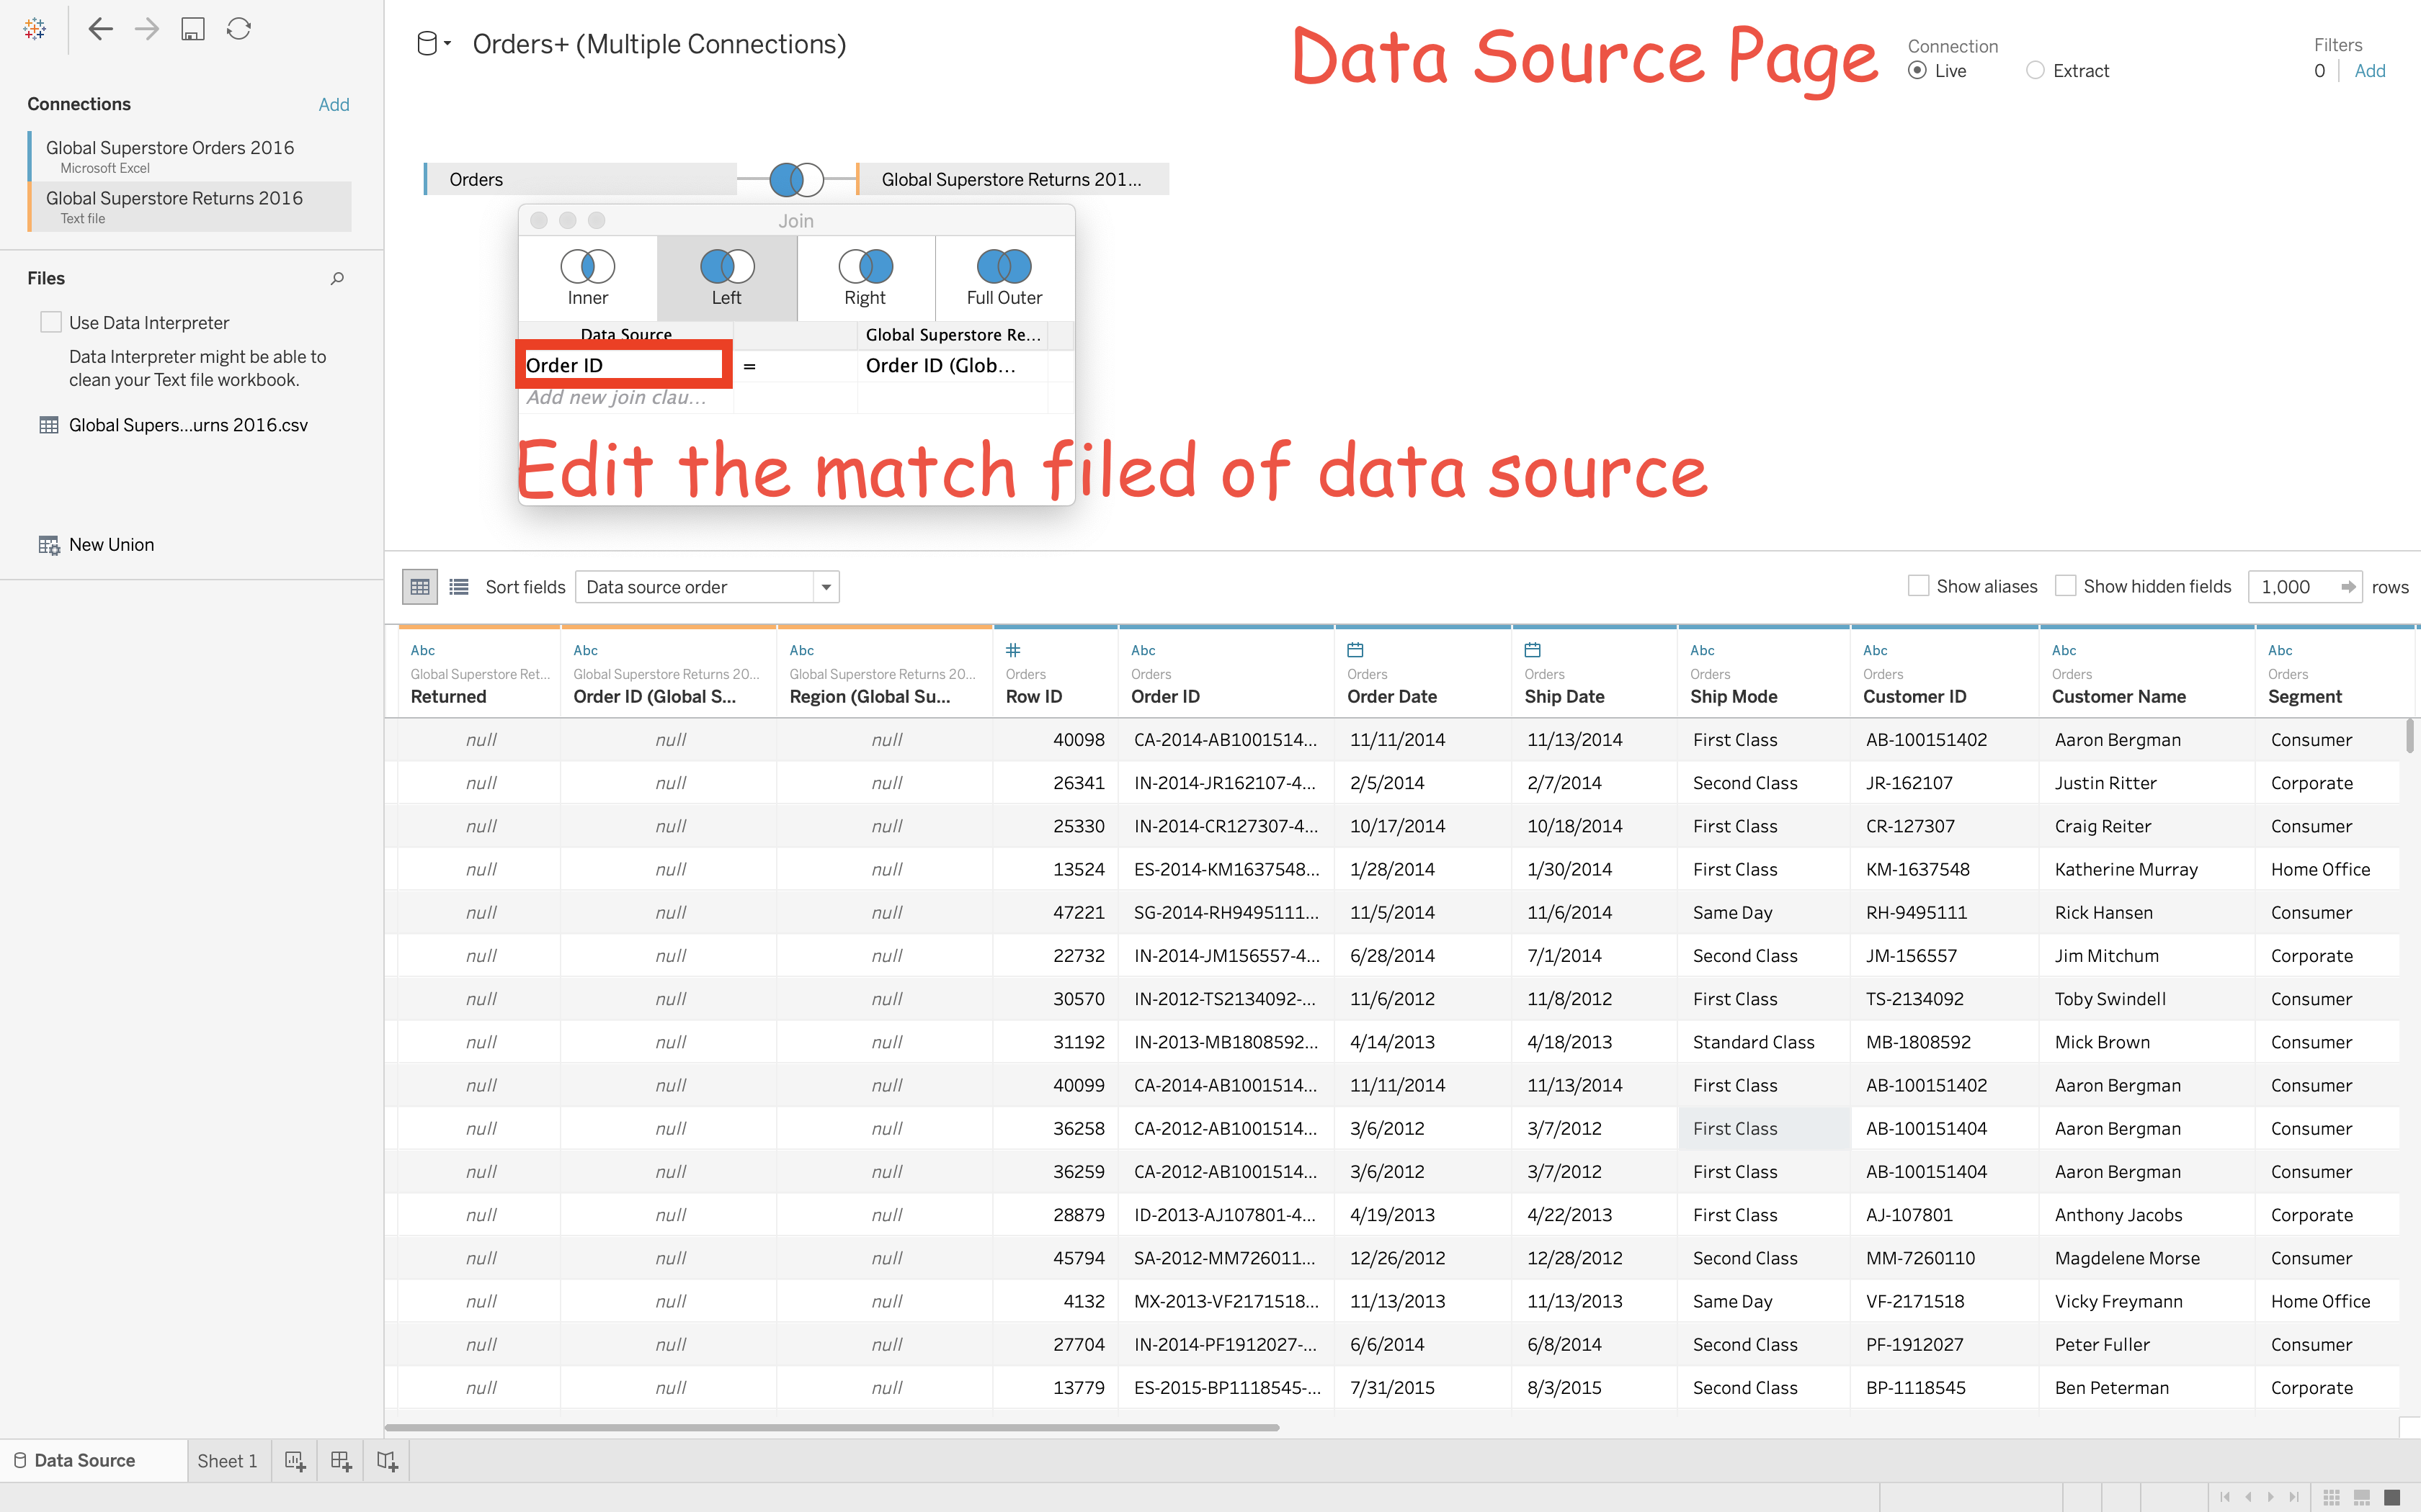Click Add under Filters
This screenshot has width=2421, height=1512.
tap(2369, 71)
